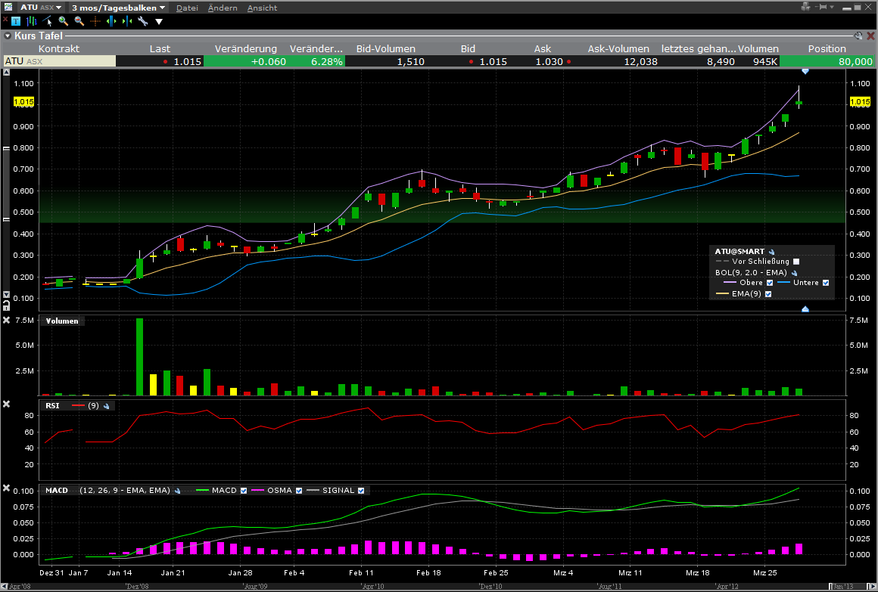Screen dimensions: 878x592
Task: Click the pin window icon
Action: coord(822,7)
